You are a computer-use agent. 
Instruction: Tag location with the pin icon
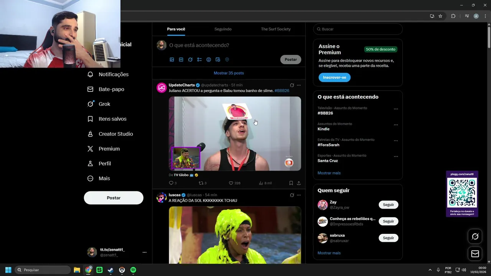click(x=227, y=59)
